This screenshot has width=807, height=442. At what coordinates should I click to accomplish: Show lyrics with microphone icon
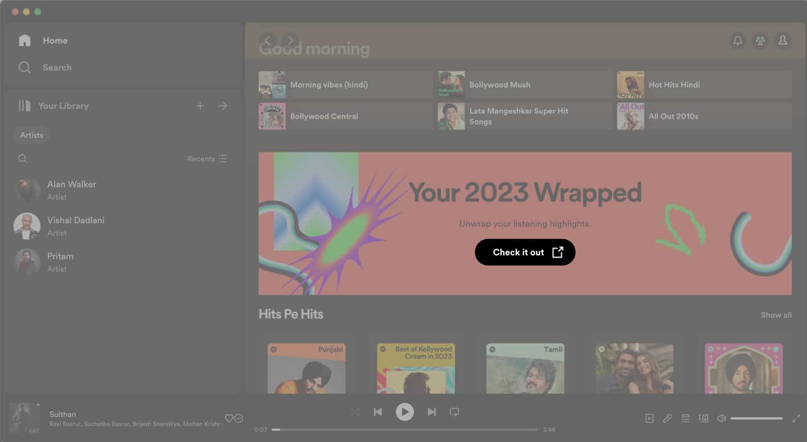coord(668,418)
